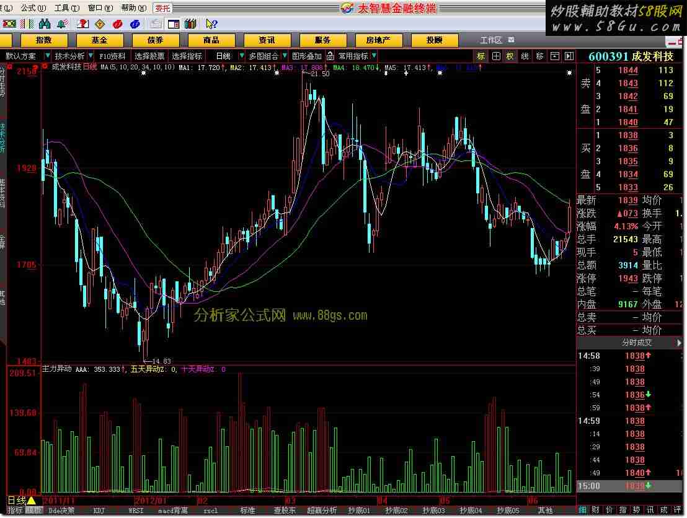Image resolution: width=687 pixels, height=518 pixels.
Task: Select the 超赢分析 indicator tab
Action: coord(322,511)
